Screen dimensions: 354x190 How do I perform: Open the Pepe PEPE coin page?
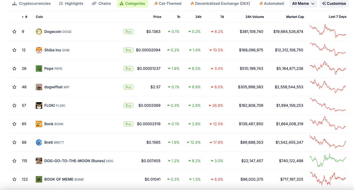(53, 69)
